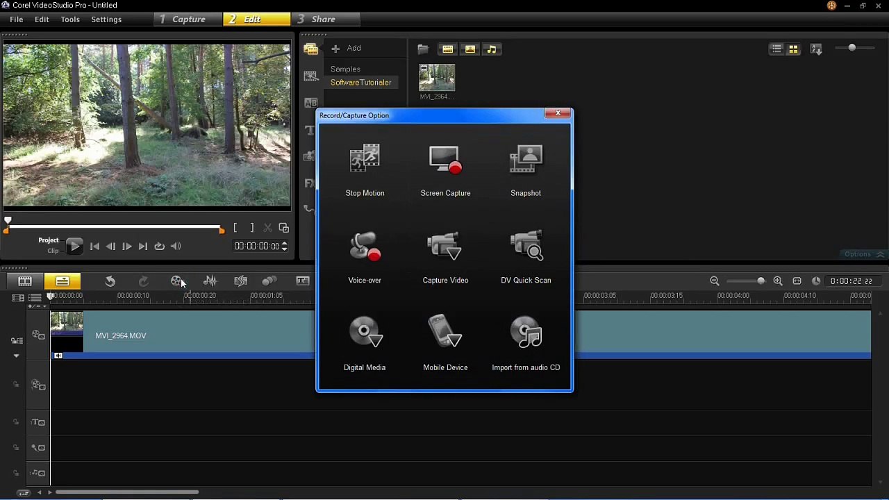Image resolution: width=889 pixels, height=500 pixels.
Task: Expand the library Options panel
Action: [x=864, y=254]
